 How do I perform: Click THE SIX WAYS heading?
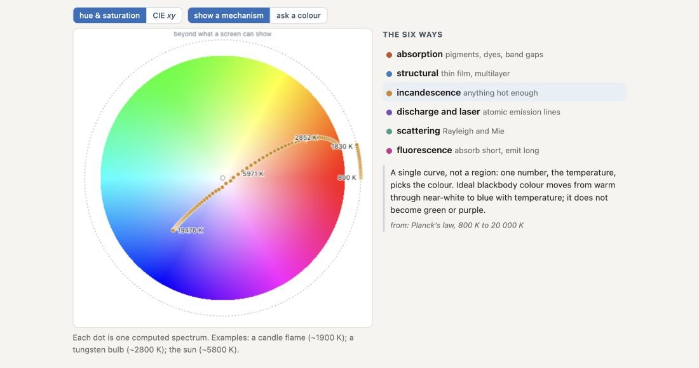(x=413, y=35)
